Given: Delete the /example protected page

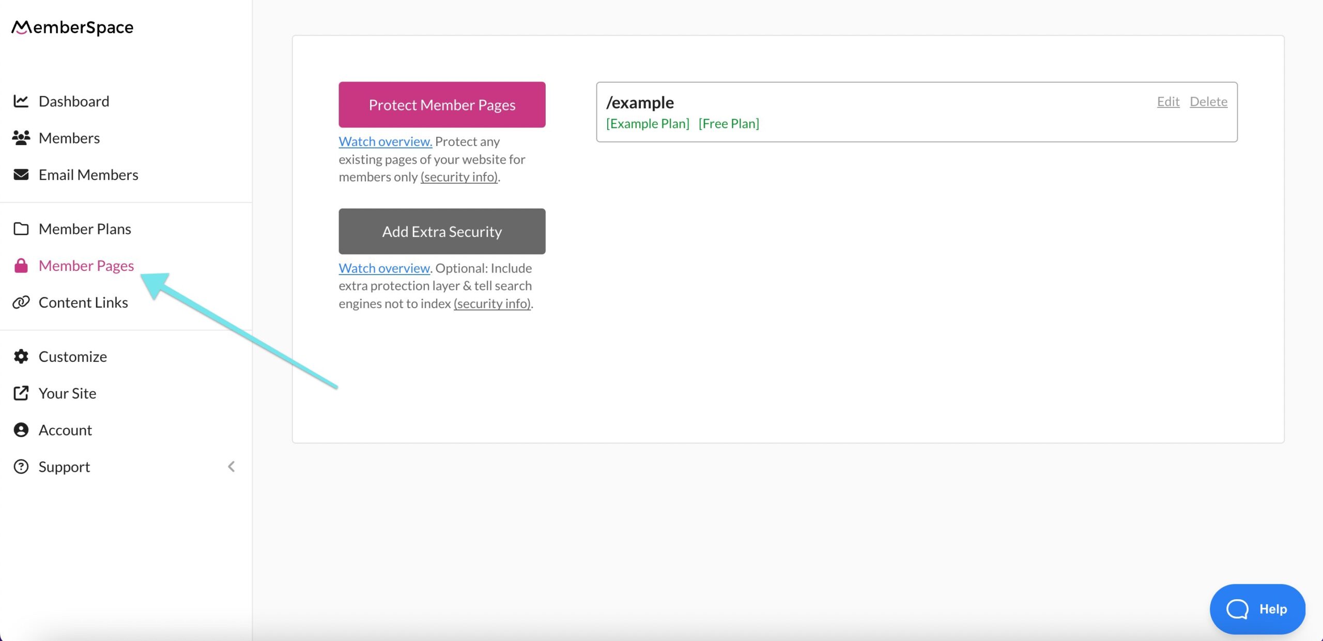Looking at the screenshot, I should [x=1208, y=101].
